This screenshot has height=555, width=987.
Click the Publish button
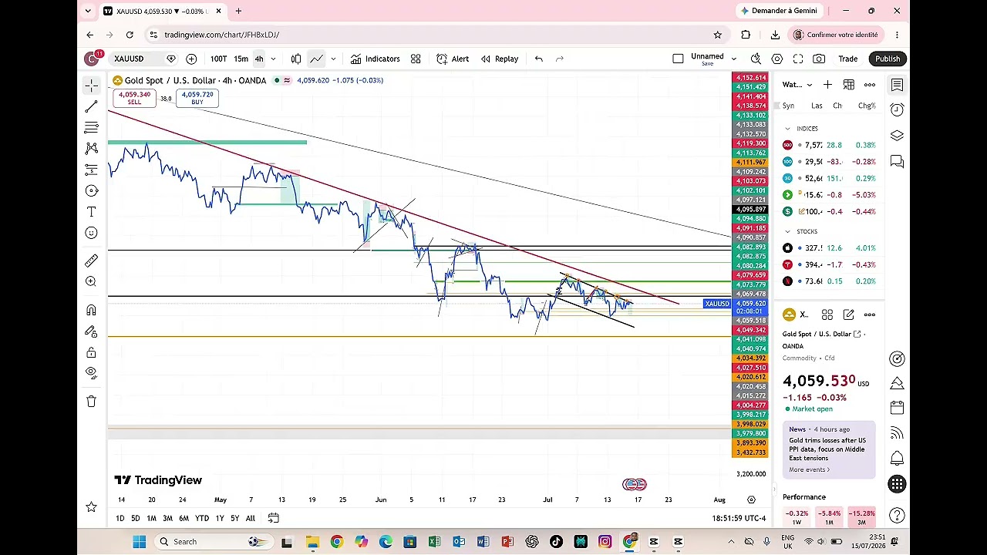click(888, 59)
